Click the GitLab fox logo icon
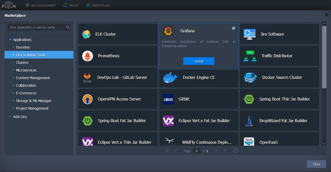The height and width of the screenshot is (172, 331). click(87, 78)
